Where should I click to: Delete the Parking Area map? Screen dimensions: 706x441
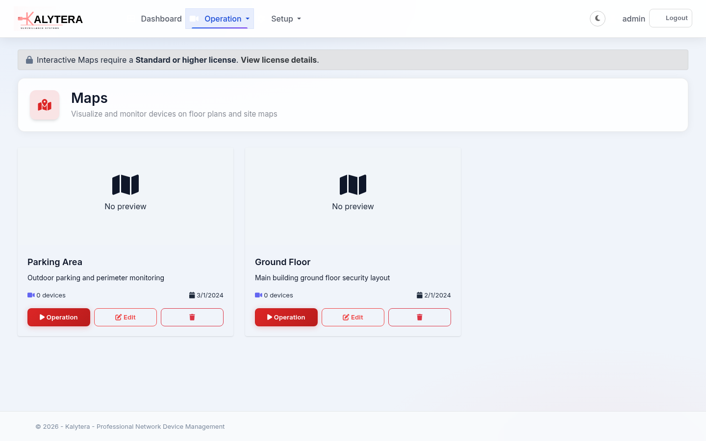192,317
